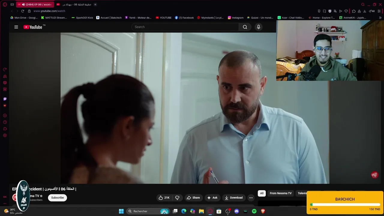
Task: Click the taskbar Rechercher search box
Action: [148, 211]
